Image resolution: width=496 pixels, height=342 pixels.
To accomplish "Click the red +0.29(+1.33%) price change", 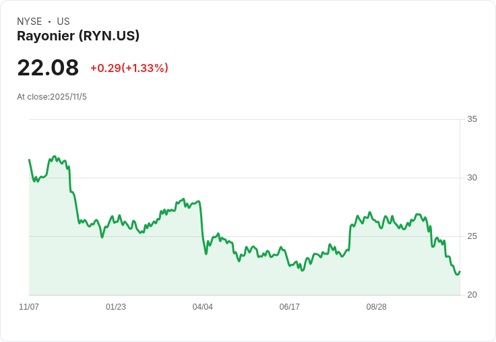I will click(129, 68).
